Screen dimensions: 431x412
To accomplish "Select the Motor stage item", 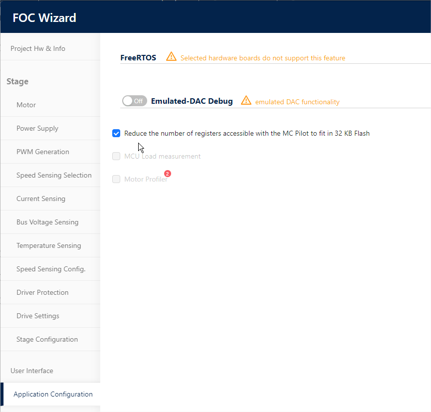I will 26,105.
